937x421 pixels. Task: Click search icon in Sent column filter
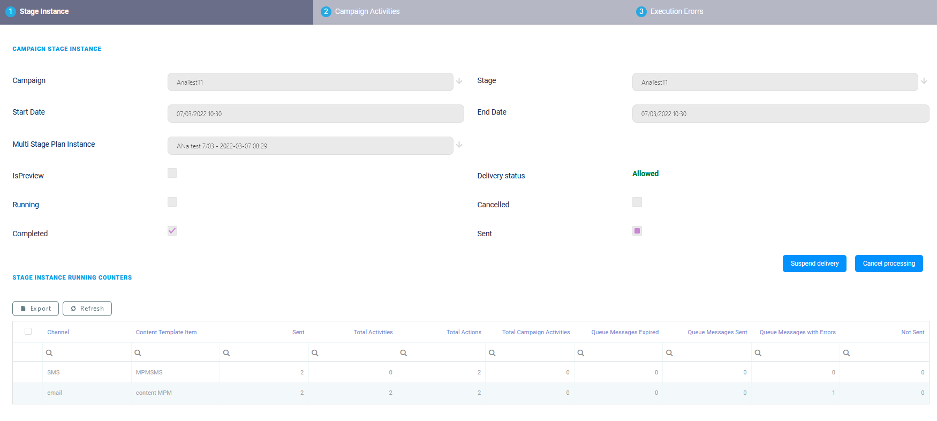point(226,353)
